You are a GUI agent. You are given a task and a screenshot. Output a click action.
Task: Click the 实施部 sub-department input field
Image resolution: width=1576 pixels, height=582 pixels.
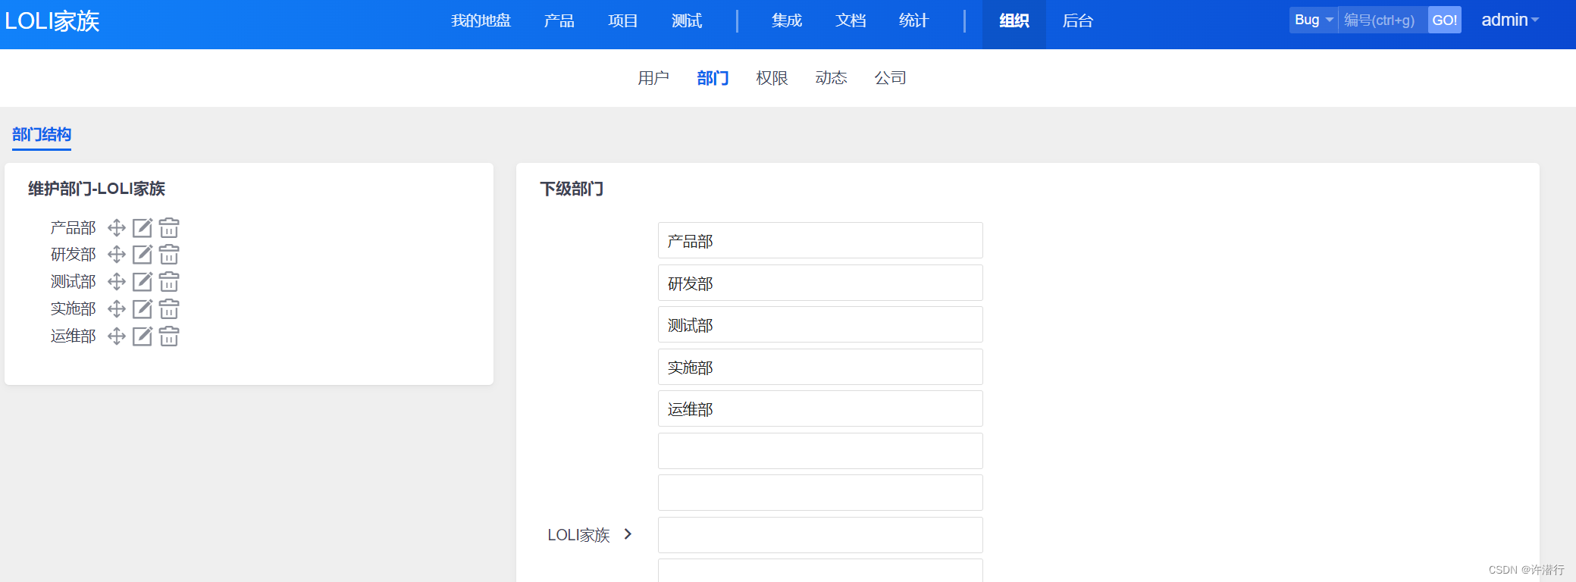820,367
